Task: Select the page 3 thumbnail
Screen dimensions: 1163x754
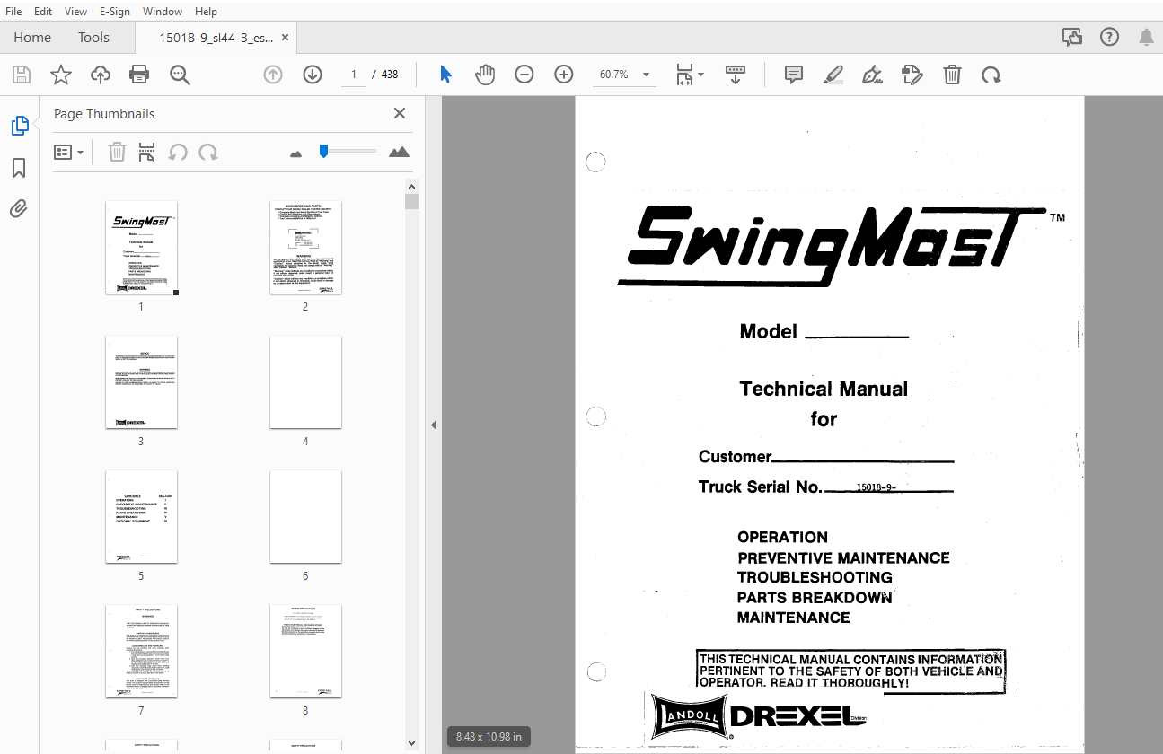Action: [x=141, y=381]
